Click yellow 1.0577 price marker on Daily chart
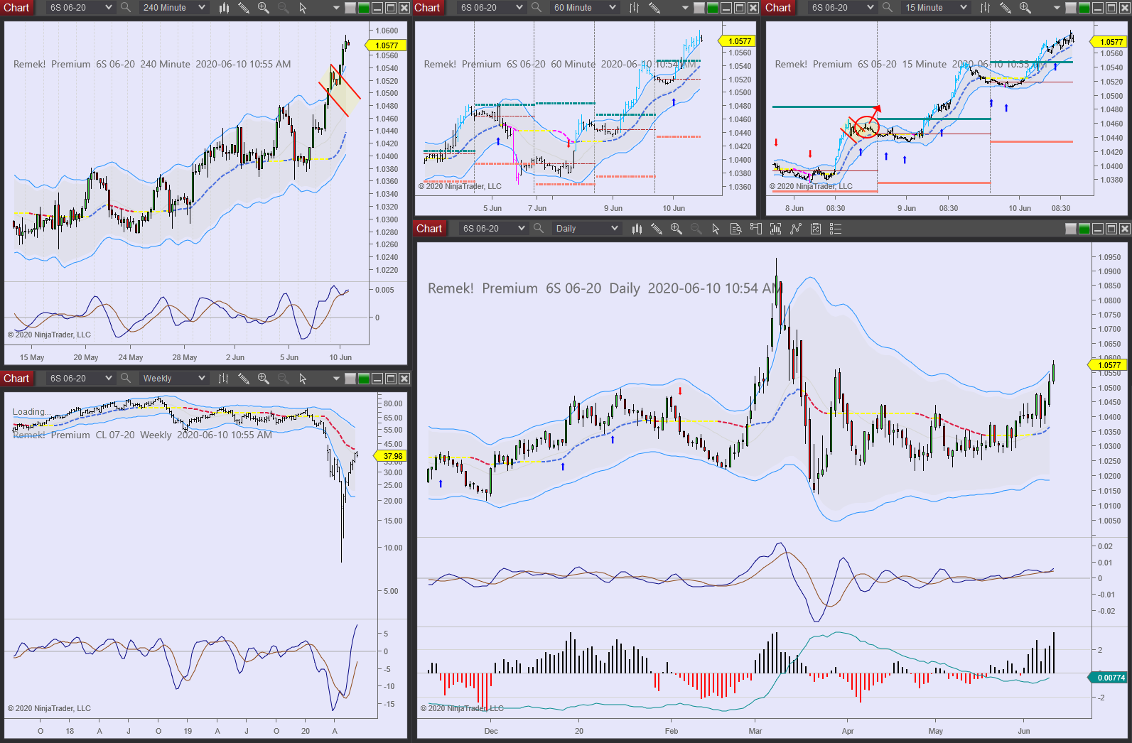 click(1107, 365)
